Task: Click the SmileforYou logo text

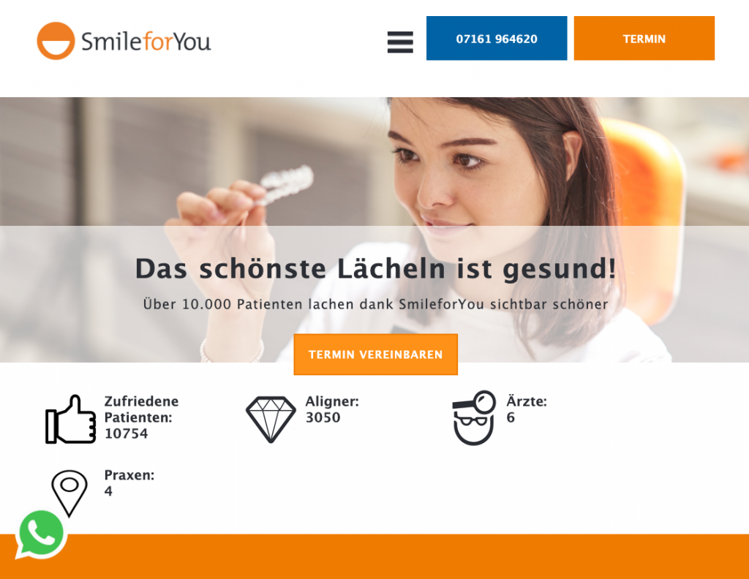Action: tap(146, 42)
